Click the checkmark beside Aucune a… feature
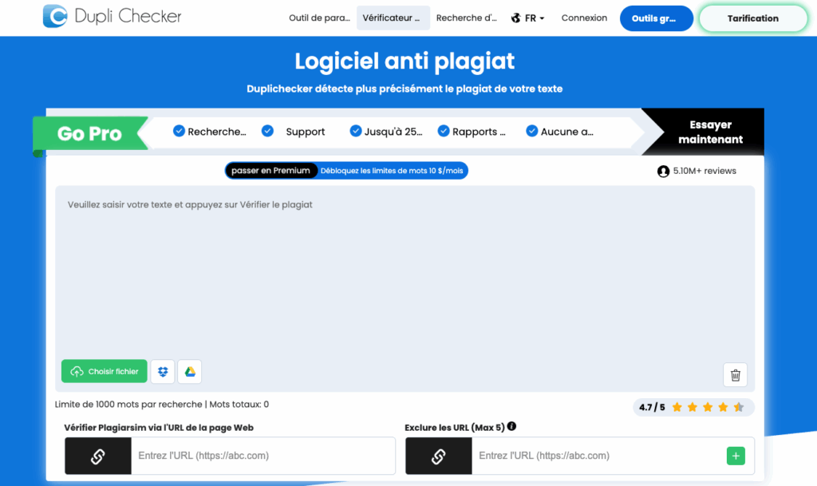Viewport: 817px width, 486px height. point(532,131)
